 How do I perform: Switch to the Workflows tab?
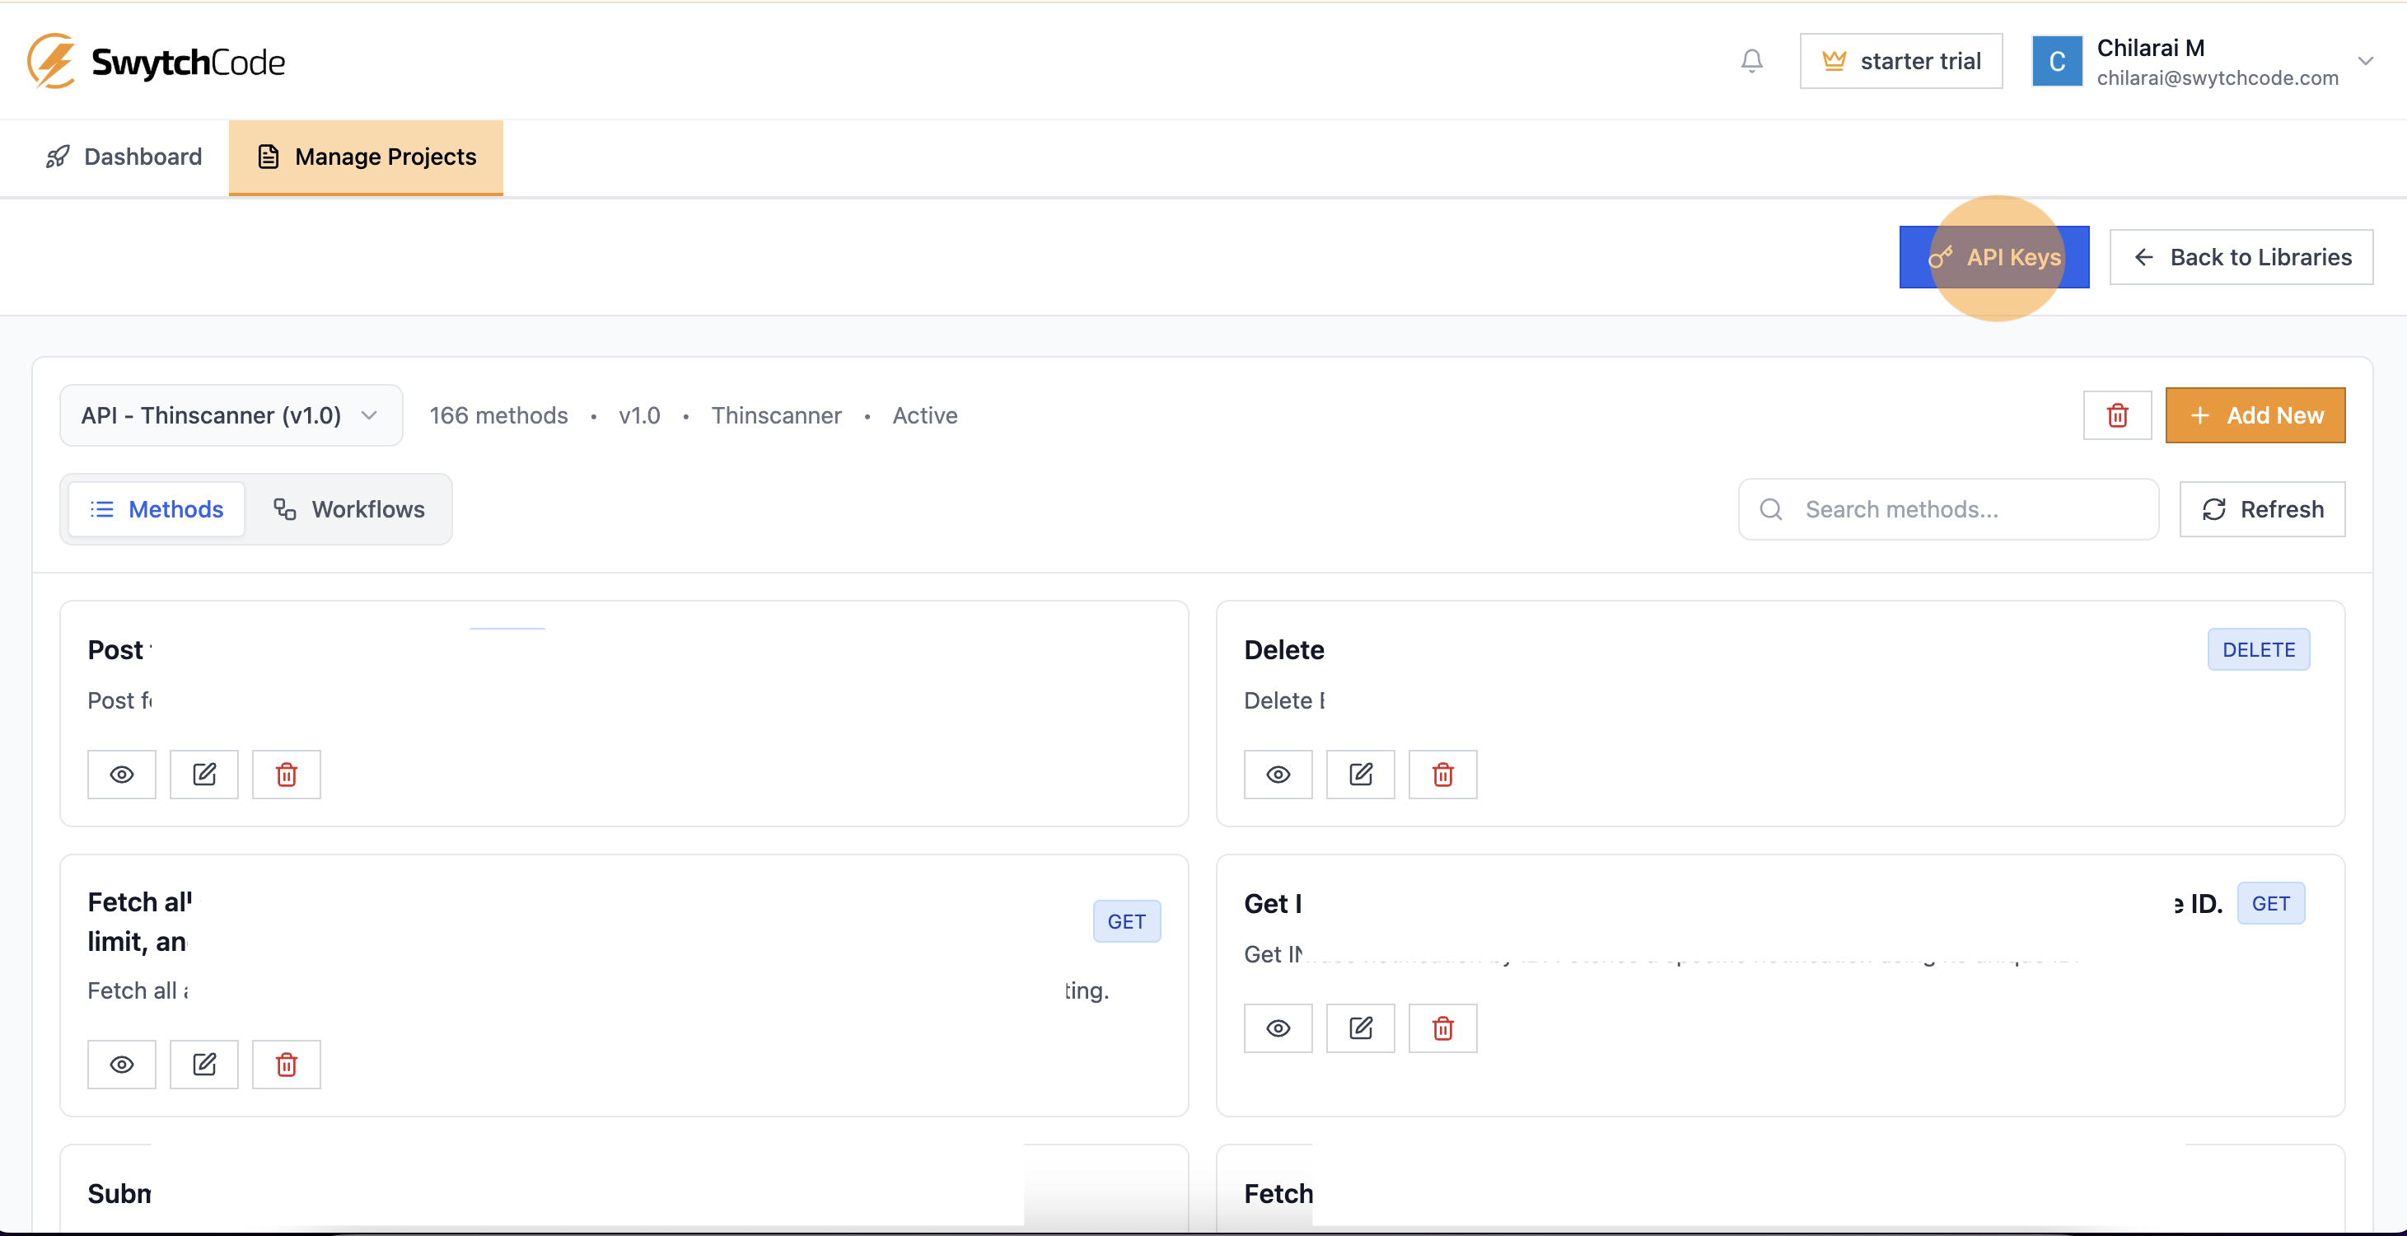[x=348, y=509]
